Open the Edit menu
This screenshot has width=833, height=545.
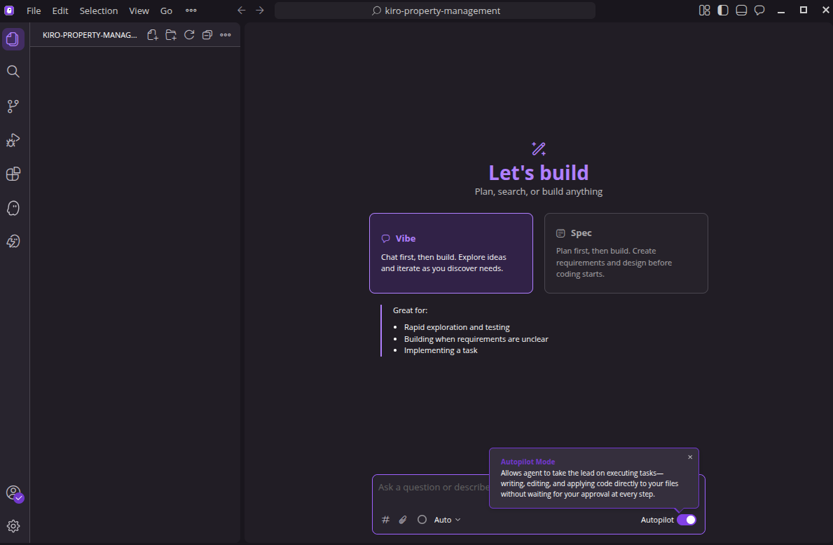60,11
